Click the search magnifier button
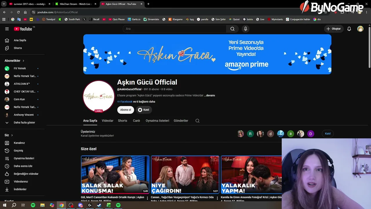Viewport: 371px width, 209px height. point(232,29)
